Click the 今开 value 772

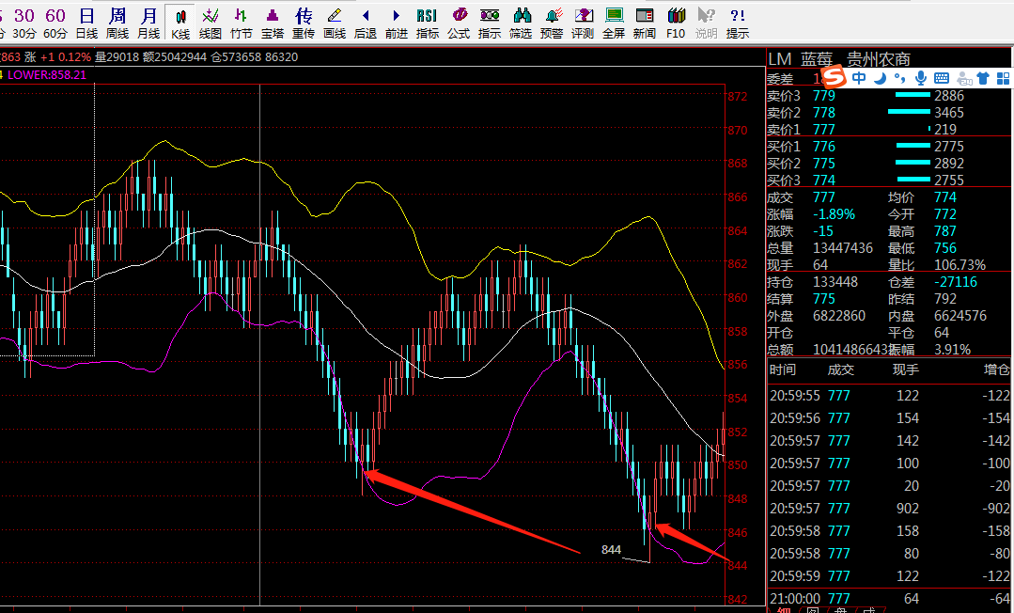[944, 214]
